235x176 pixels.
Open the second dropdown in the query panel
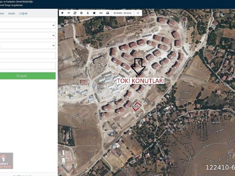(28, 36)
